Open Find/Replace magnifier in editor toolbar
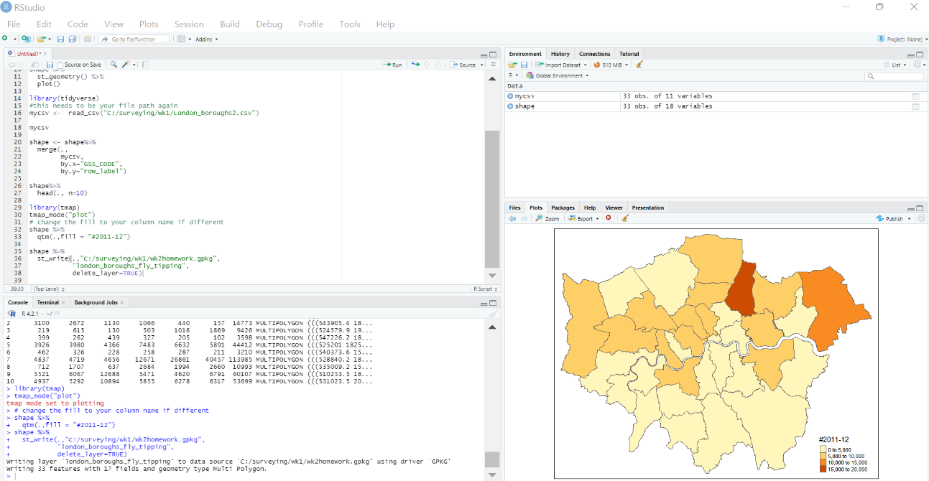 114,65
